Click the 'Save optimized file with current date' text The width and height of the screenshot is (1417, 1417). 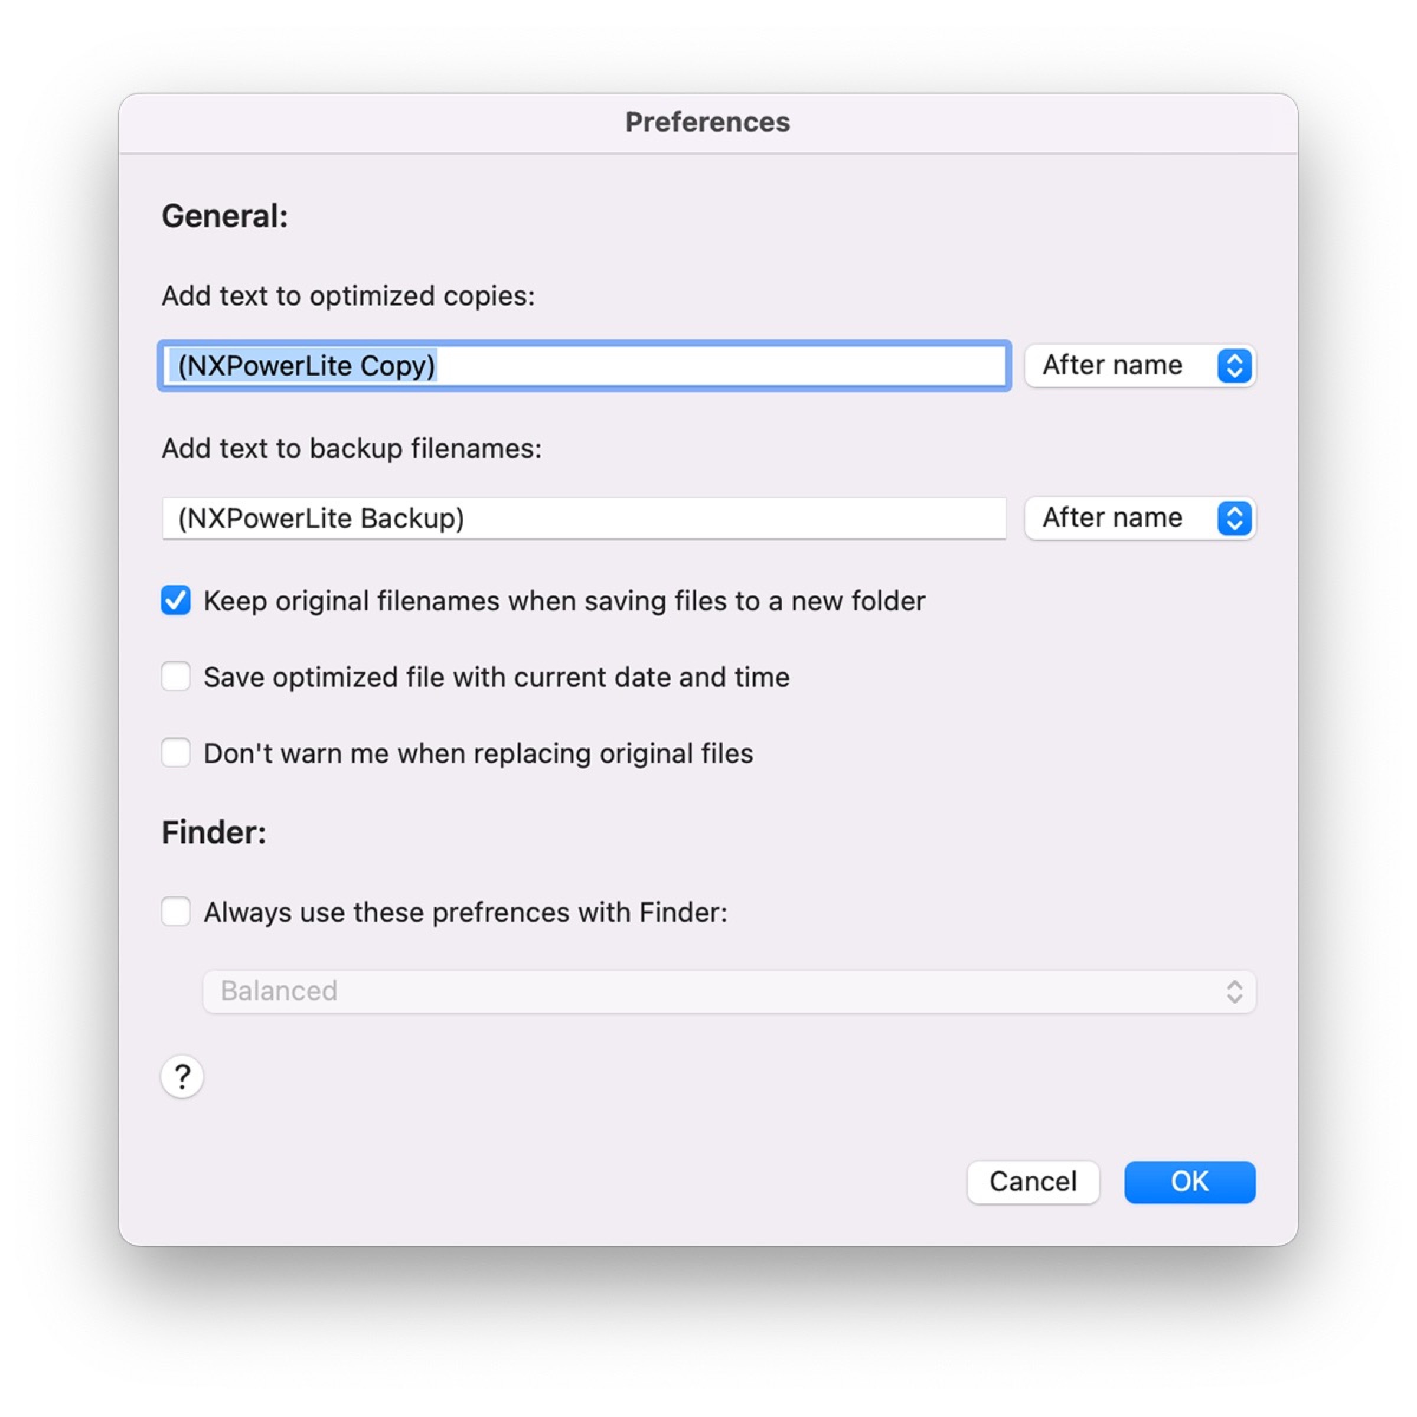(497, 677)
